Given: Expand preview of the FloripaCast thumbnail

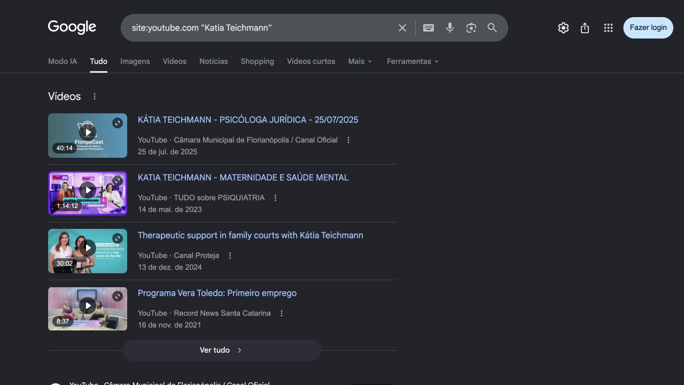Looking at the screenshot, I should (x=118, y=123).
